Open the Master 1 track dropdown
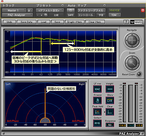146x136 pixels. click(x=14, y=10)
